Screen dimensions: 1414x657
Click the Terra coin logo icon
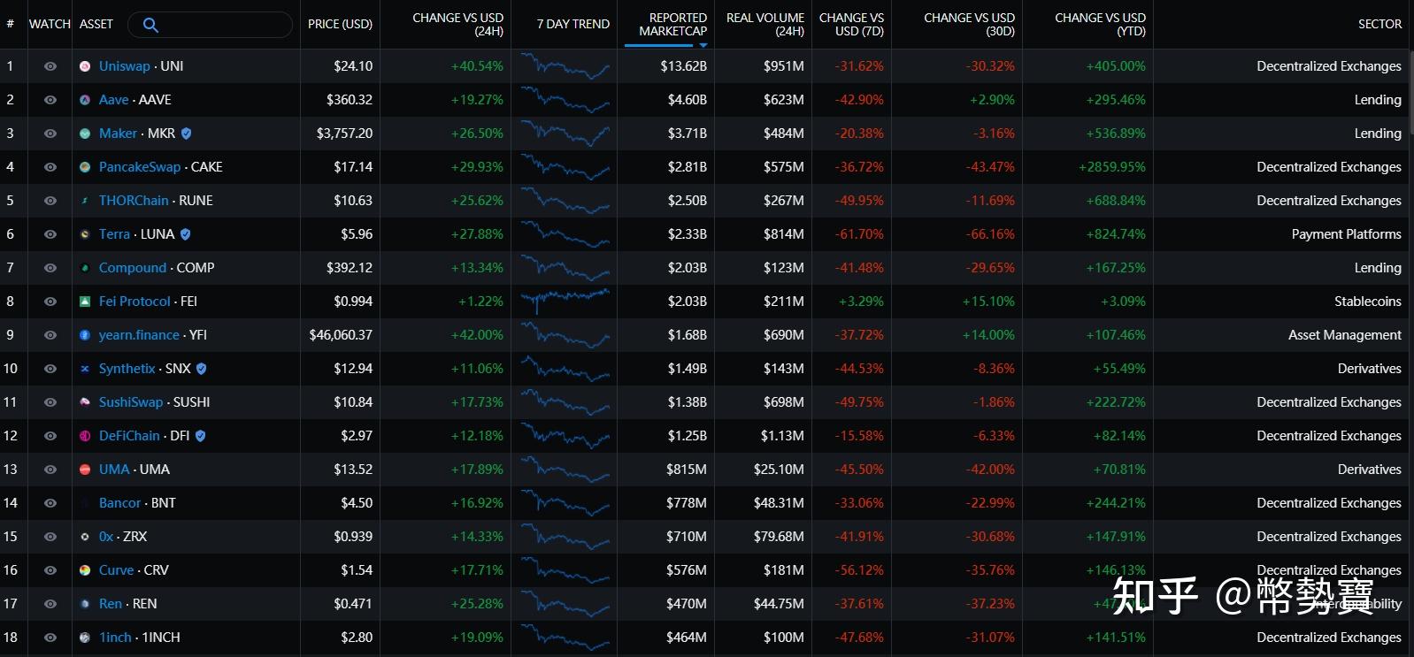[x=85, y=234]
